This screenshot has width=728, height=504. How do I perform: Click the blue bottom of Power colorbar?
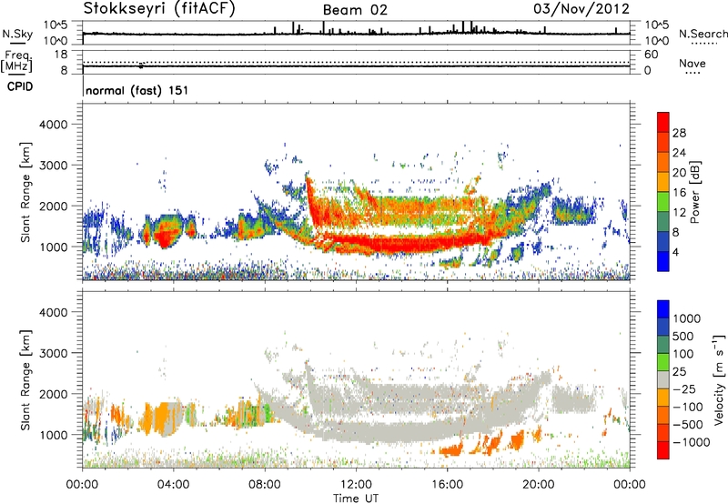[x=663, y=261]
